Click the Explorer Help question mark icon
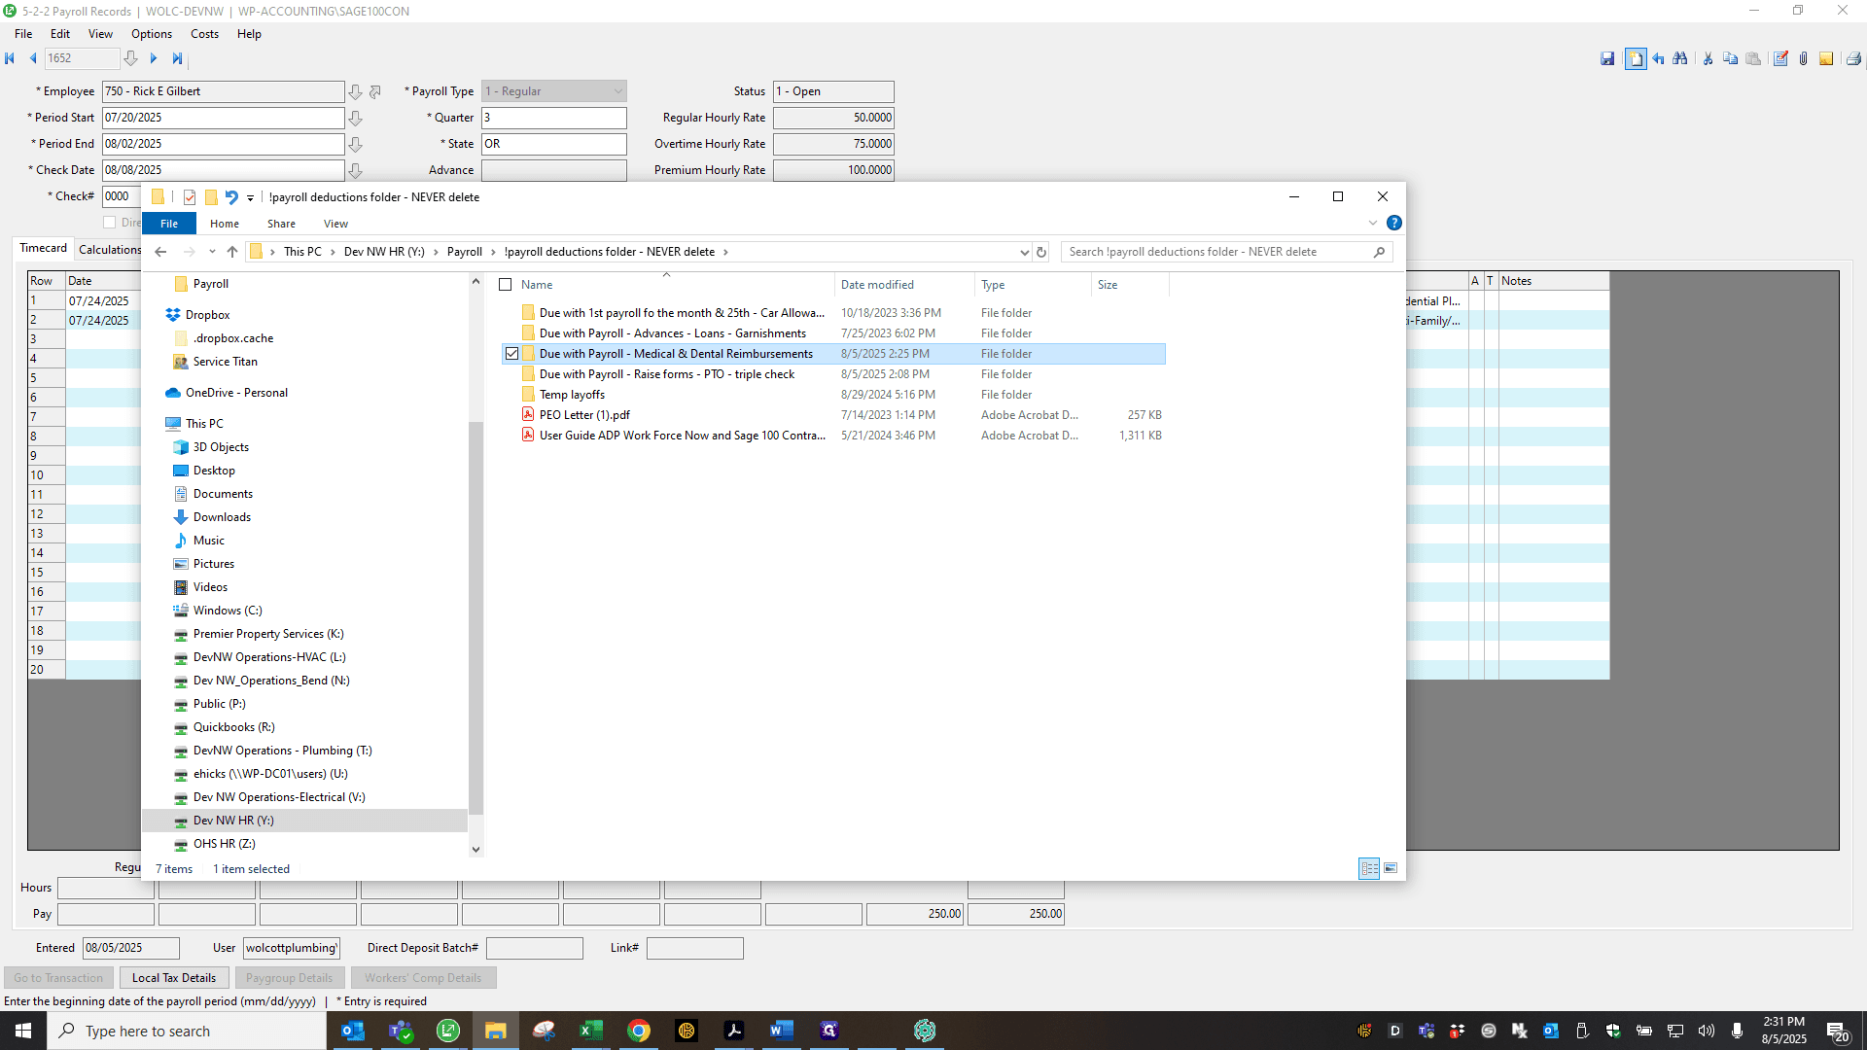This screenshot has height=1050, width=1867. (1393, 223)
